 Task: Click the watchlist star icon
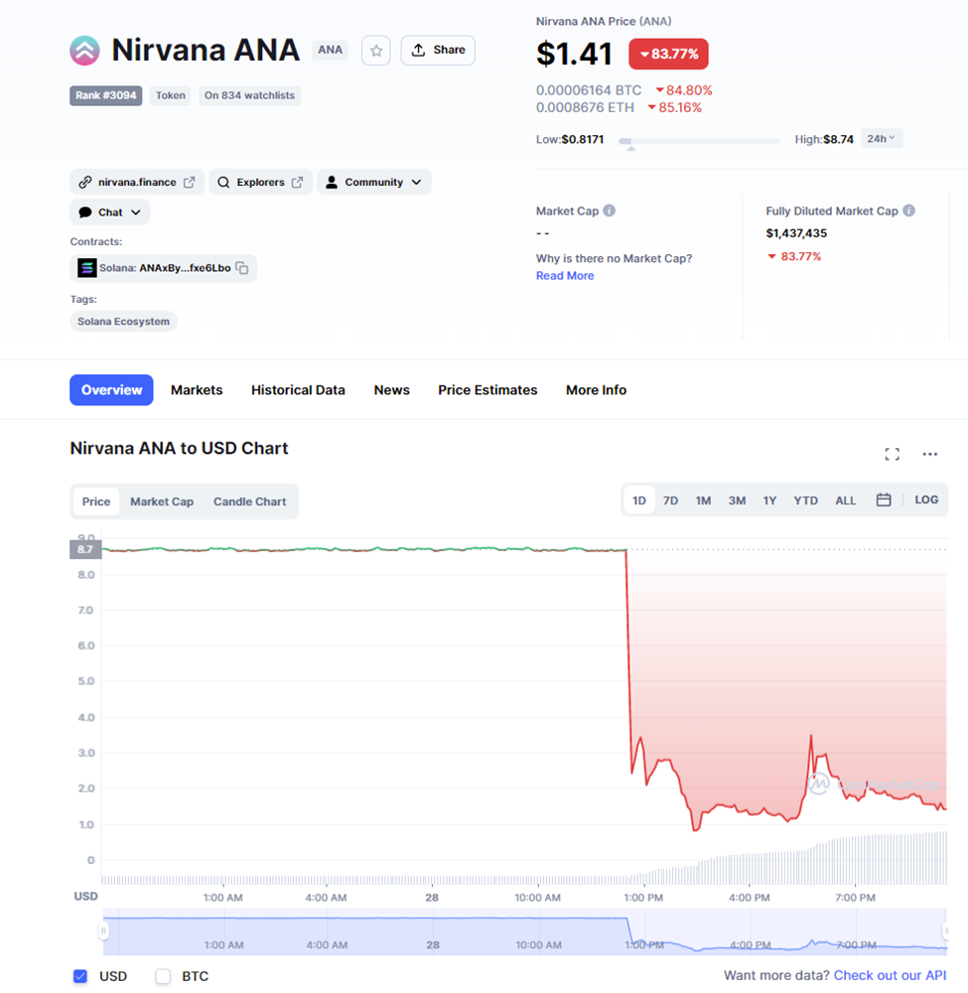376,51
